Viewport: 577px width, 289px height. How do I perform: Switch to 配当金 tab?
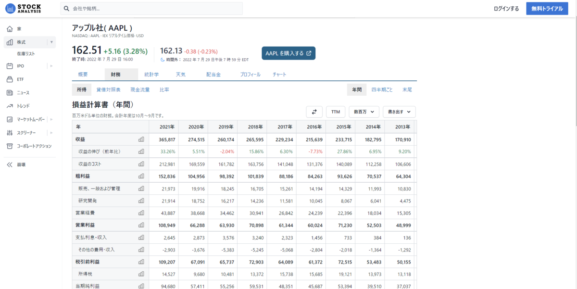[213, 75]
